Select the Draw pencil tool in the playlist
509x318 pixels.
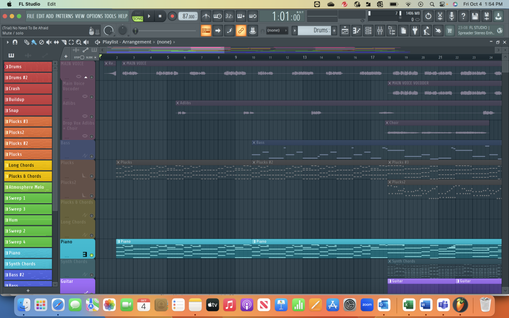click(x=26, y=42)
